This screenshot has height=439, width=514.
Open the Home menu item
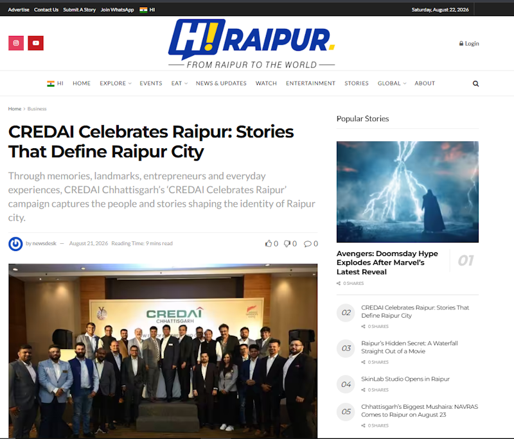(82, 83)
